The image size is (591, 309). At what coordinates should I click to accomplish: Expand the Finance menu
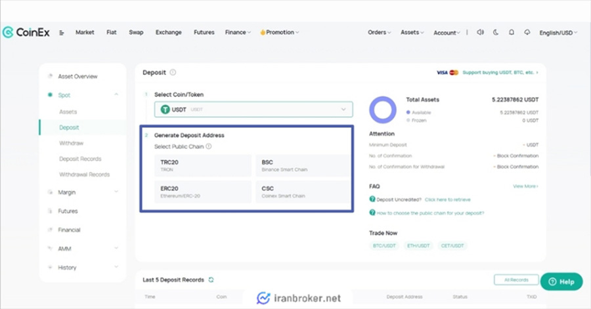[x=238, y=32]
